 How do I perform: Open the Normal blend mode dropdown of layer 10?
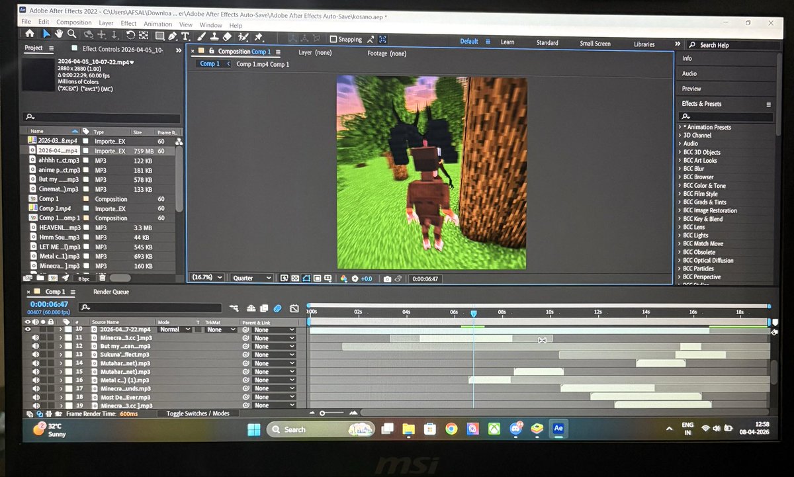tap(173, 329)
